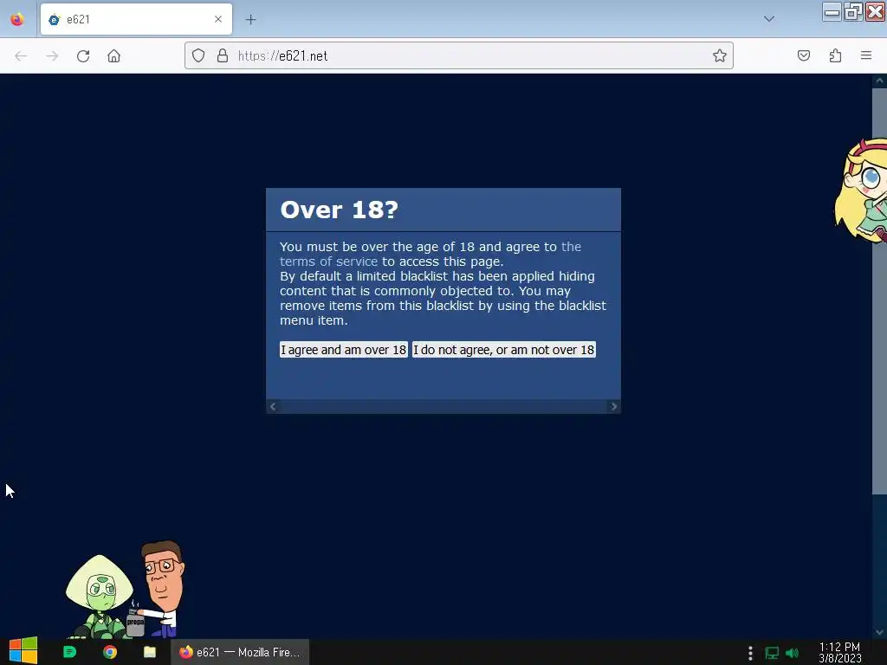Launch Chrome from the taskbar
The image size is (887, 665).
110,652
